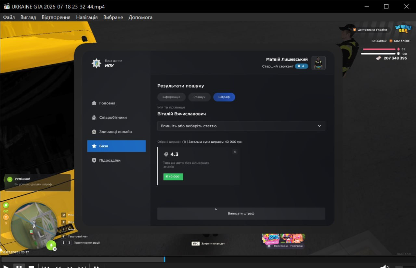Click the green ₴ 40 000 badge

[x=173, y=177]
